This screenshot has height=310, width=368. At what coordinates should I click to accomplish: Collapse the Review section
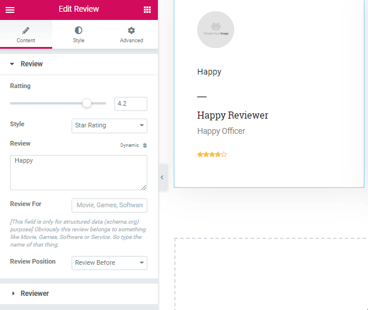(79, 64)
